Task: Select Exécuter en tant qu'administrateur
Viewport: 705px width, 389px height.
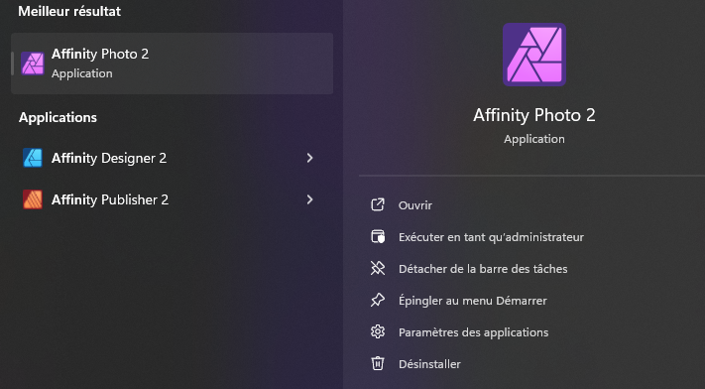Action: tap(491, 237)
